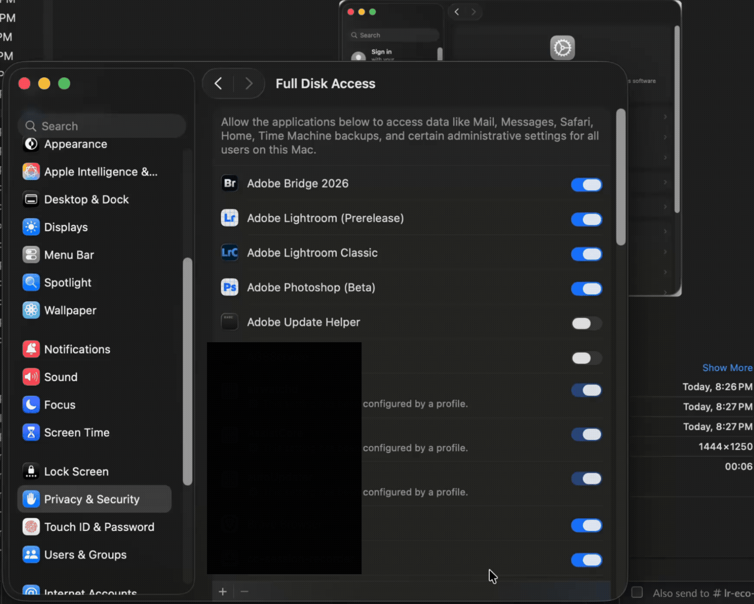Click the back arrow in the background Settings window

point(457,11)
